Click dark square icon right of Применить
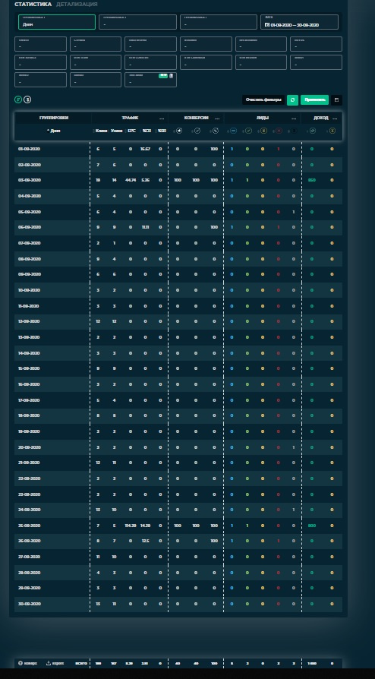Screen dimensions: 375x679 coord(336,100)
